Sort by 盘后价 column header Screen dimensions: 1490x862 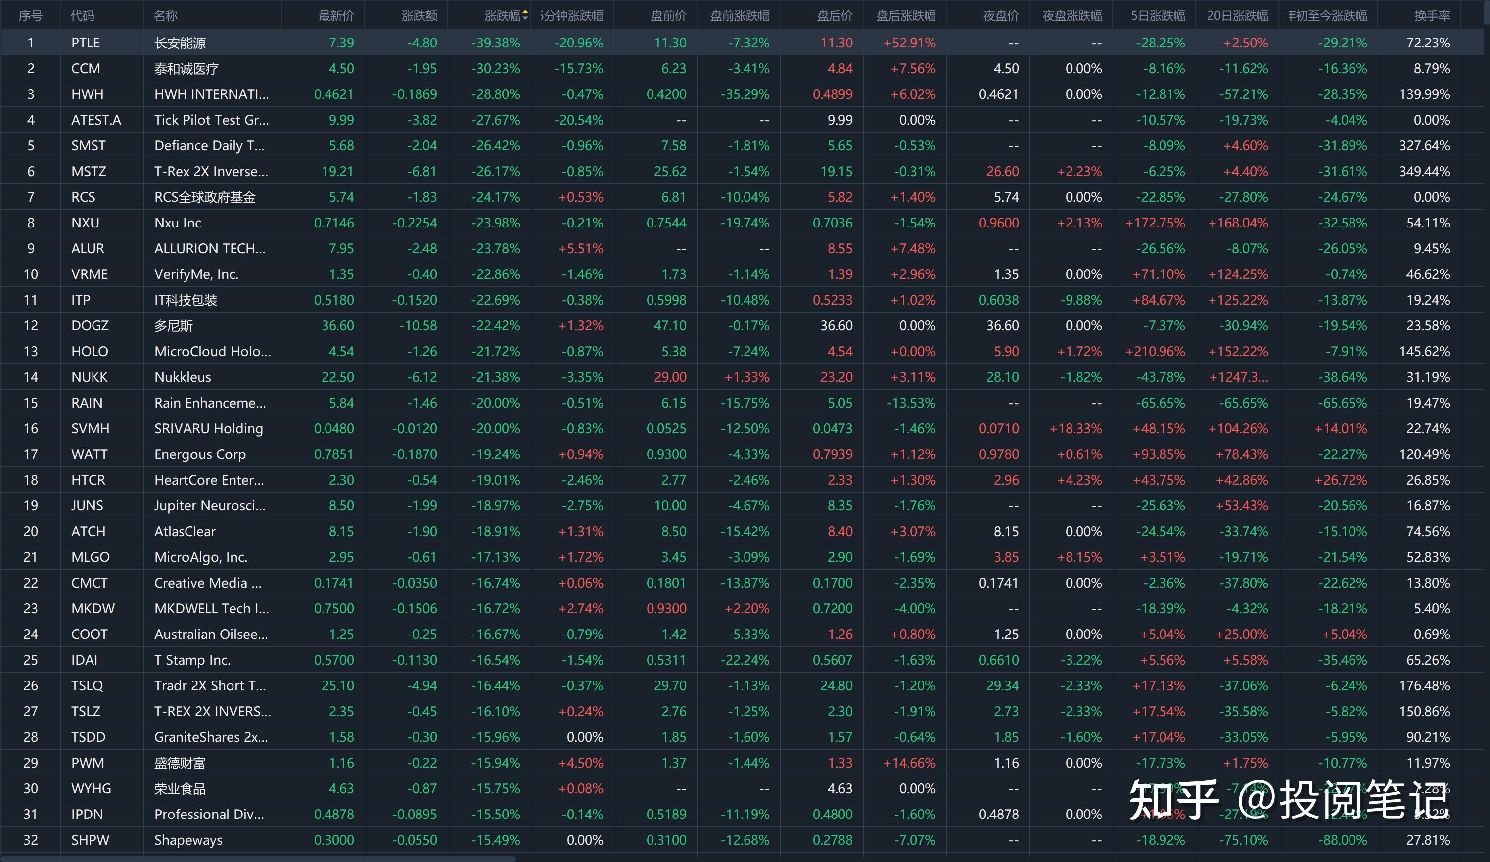coord(835,16)
